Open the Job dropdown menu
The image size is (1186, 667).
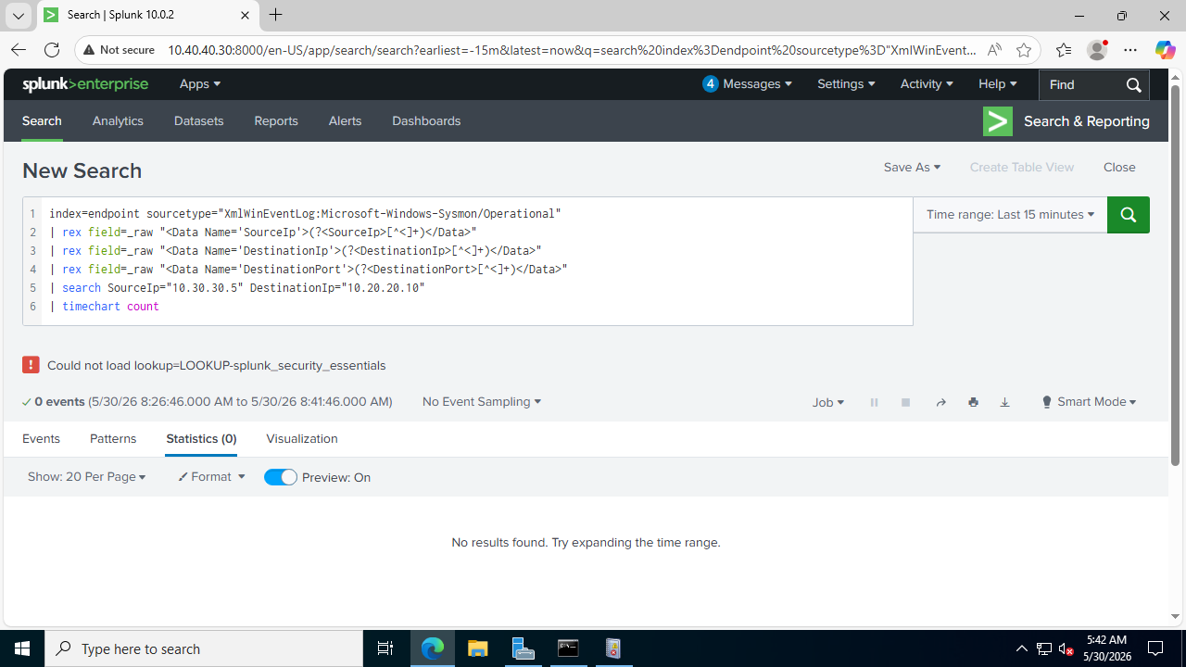(x=828, y=402)
